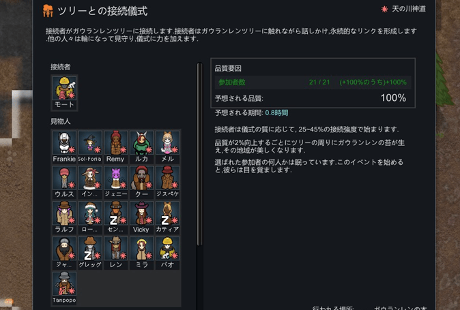460x310 pixels.
Task: Click the 参加者数 quality factor row
Action: [313, 82]
